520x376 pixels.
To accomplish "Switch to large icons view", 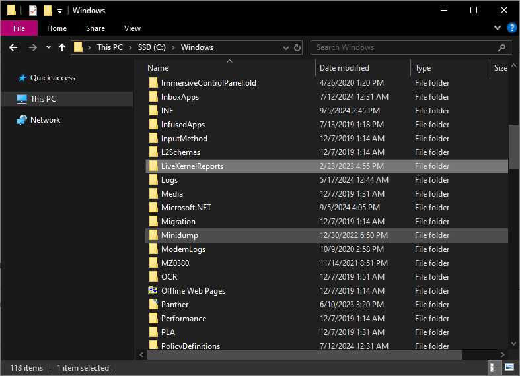I will click(x=509, y=367).
